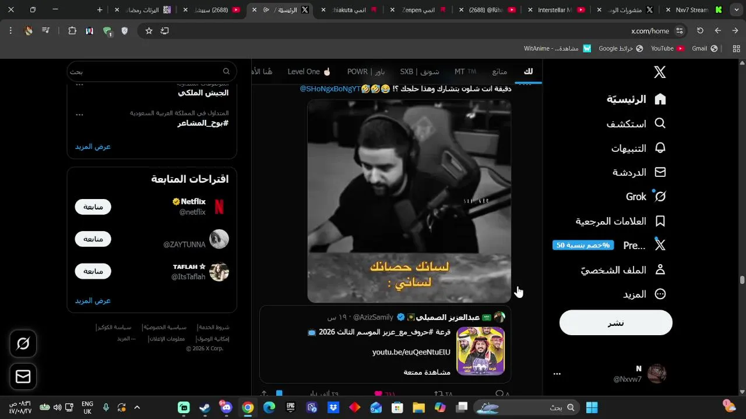Viewport: 746px width, 419px height.
Task: Switch to the Level One tab
Action: click(309, 72)
